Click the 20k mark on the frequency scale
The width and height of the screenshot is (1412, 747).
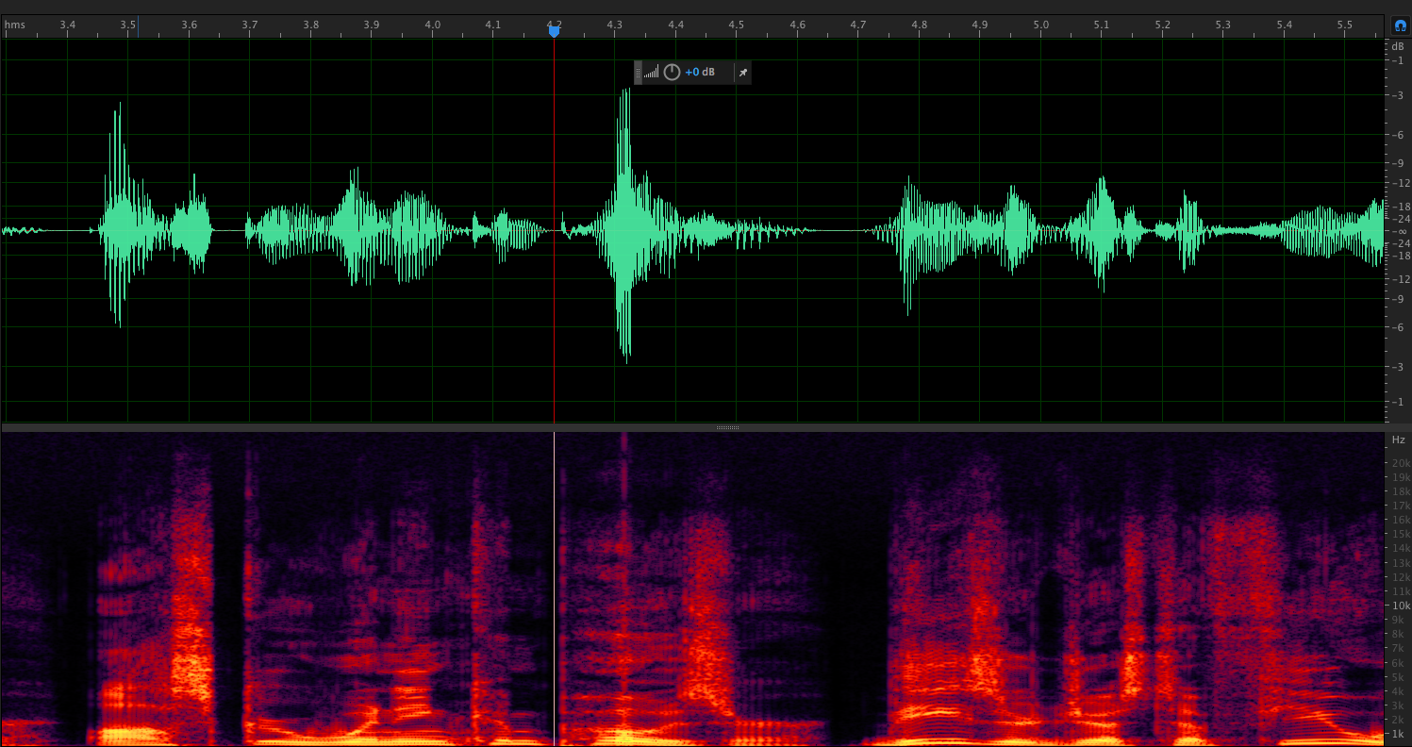coord(1401,462)
